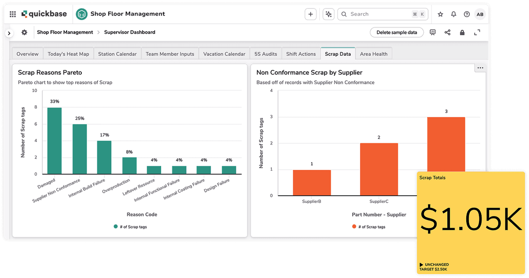Open app settings gear icon

(24, 32)
